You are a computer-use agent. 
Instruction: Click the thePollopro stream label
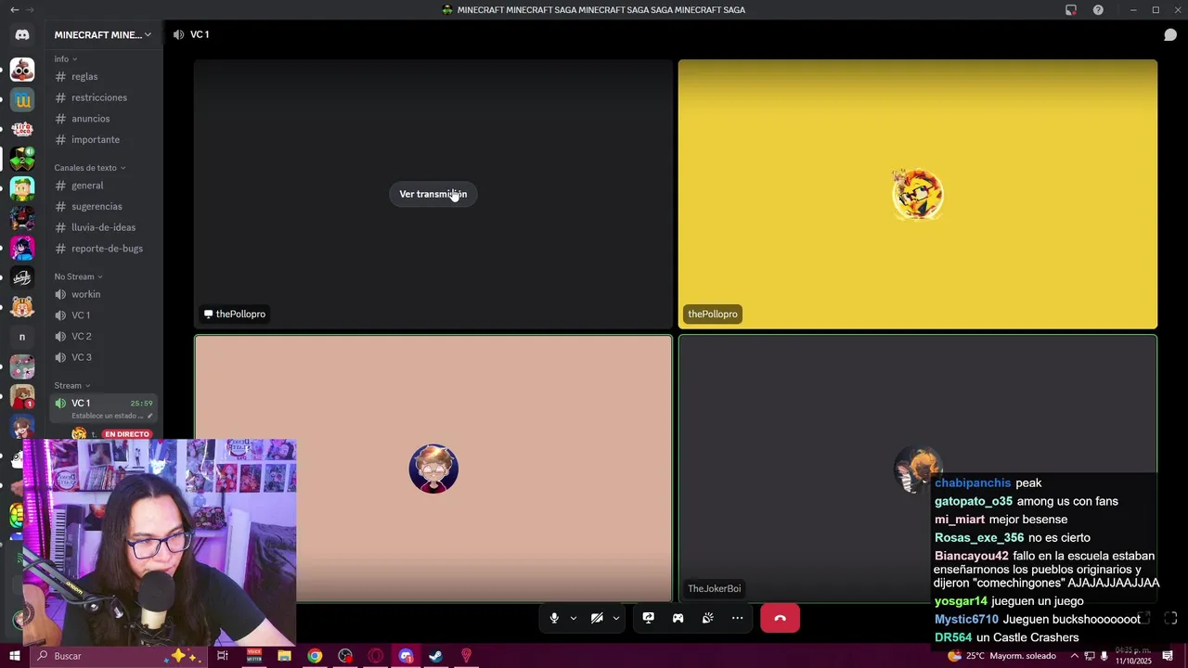pos(235,314)
